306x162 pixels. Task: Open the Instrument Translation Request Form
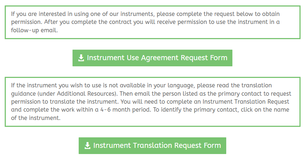point(152,146)
